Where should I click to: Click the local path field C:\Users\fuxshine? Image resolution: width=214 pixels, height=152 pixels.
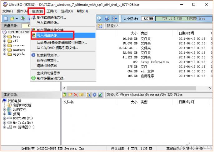tap(164, 94)
